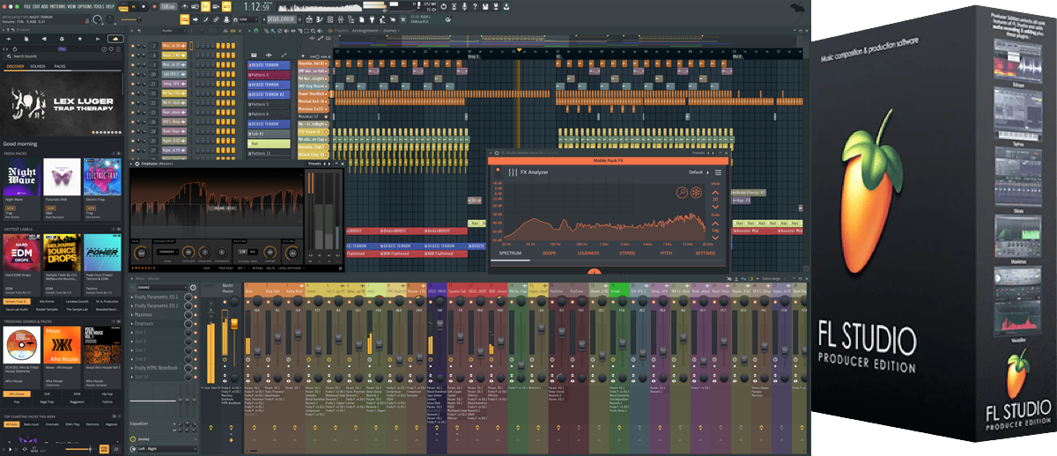This screenshot has width=1057, height=456.
Task: Select Pattern 5 in the pattern picker
Action: 269,104
